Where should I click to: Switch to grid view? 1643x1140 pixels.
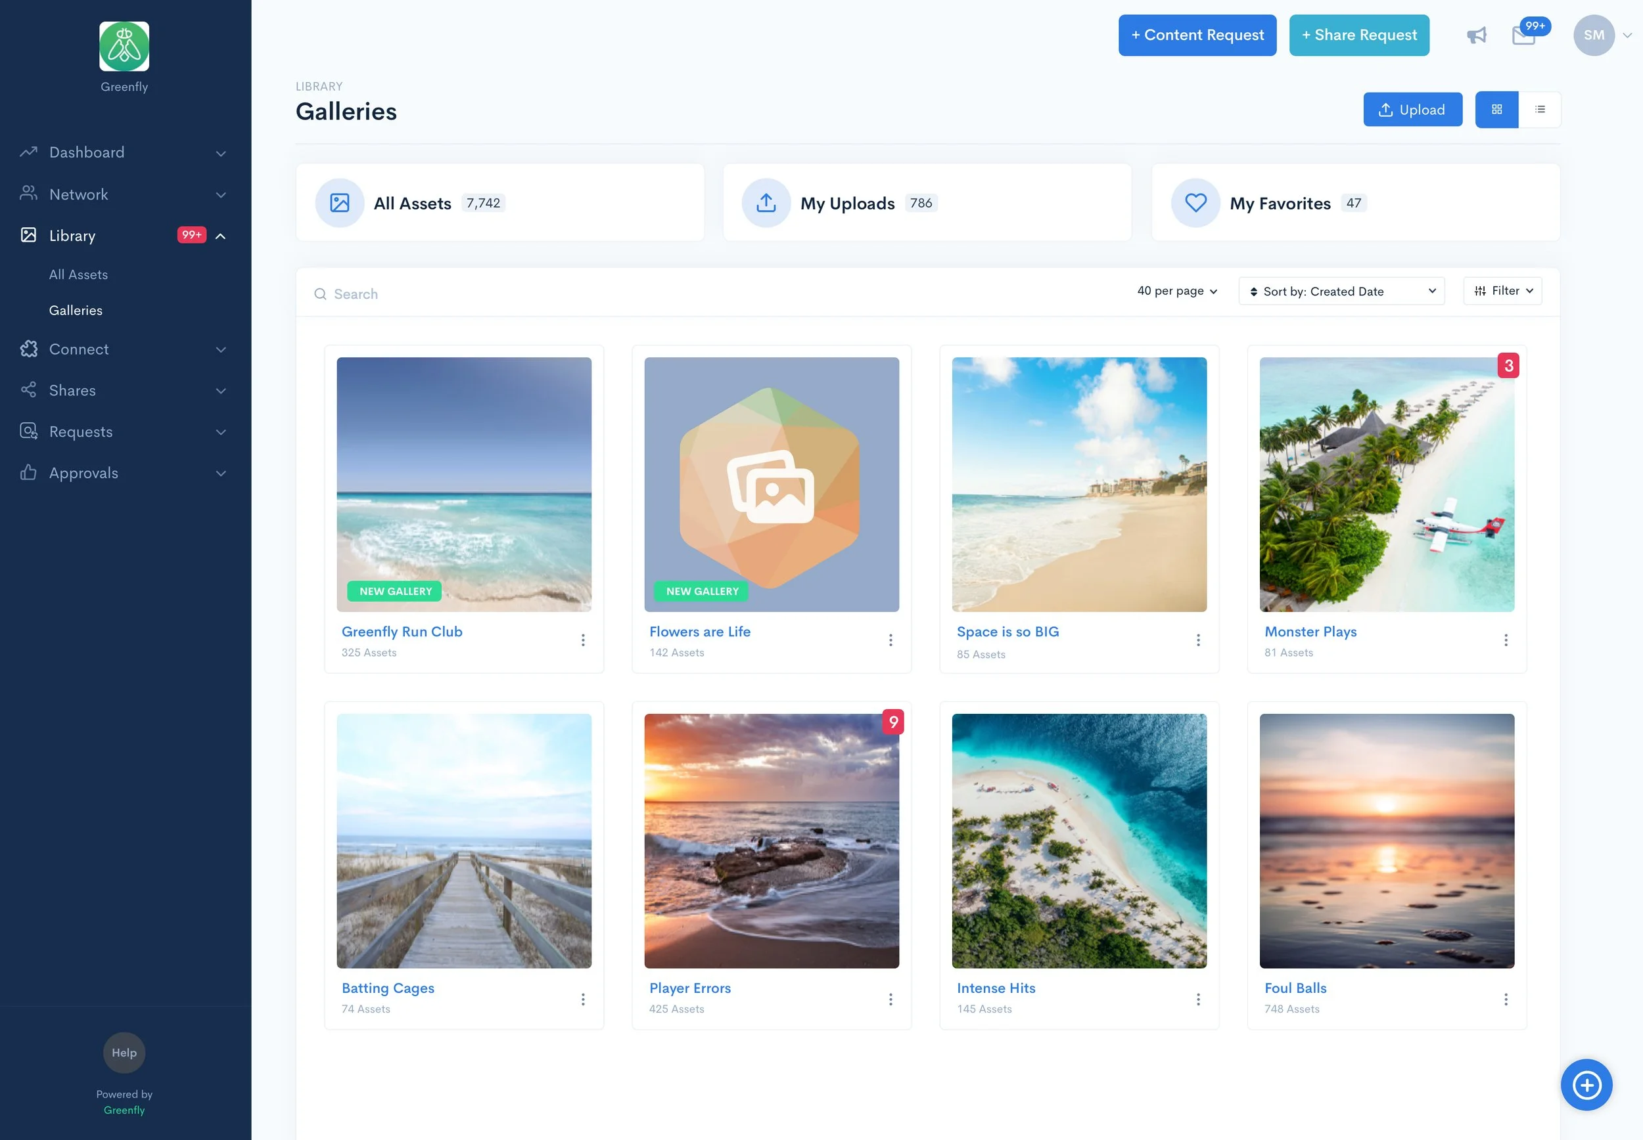[x=1496, y=109]
